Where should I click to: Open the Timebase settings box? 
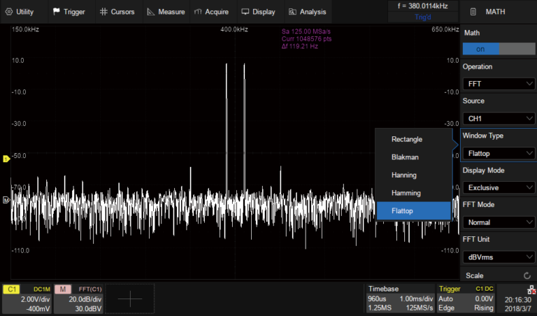point(399,299)
